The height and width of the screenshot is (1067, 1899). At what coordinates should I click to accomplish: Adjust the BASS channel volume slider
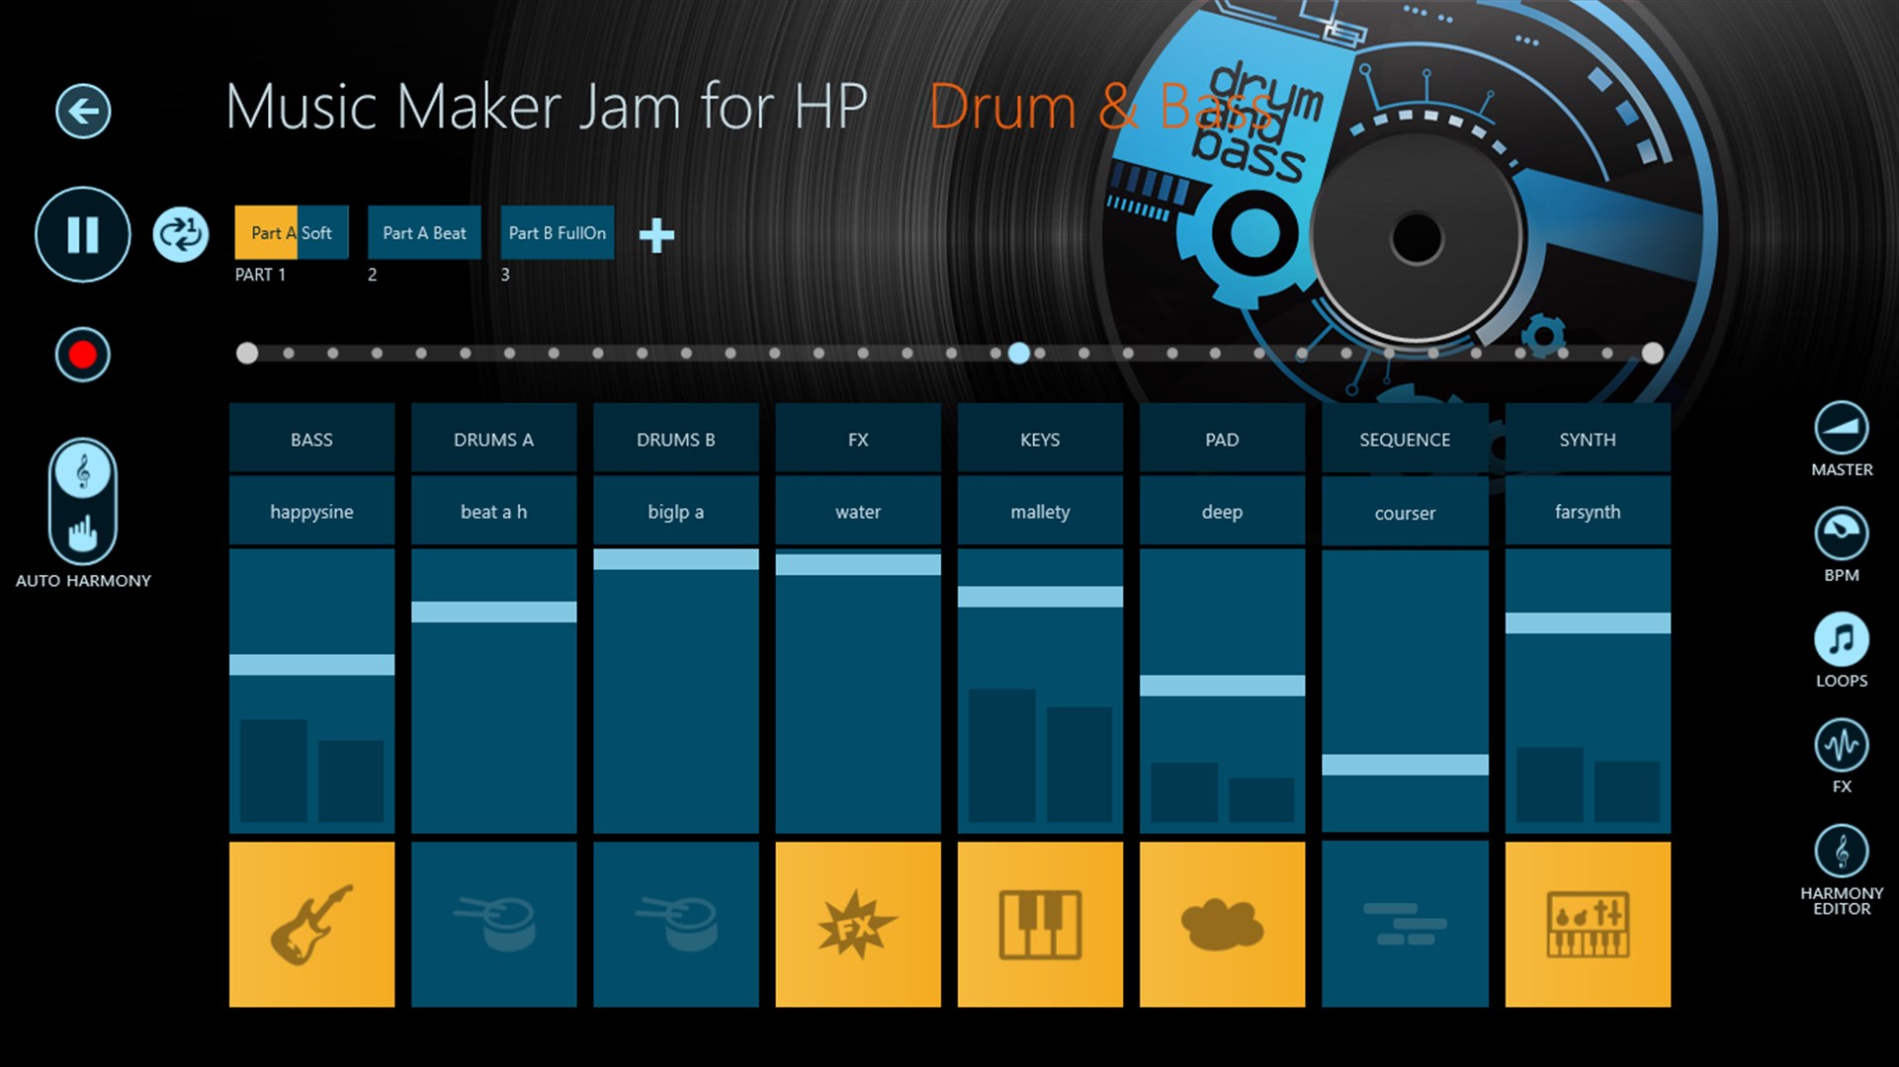pos(313,667)
